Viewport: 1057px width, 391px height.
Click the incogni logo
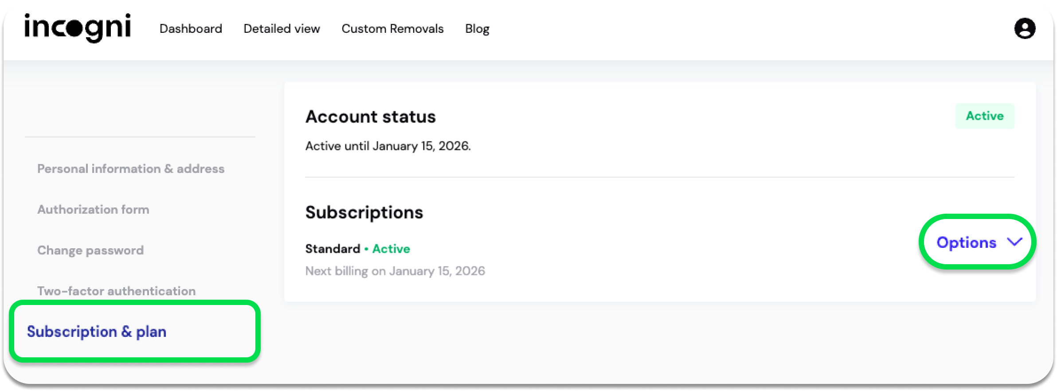pos(78,27)
